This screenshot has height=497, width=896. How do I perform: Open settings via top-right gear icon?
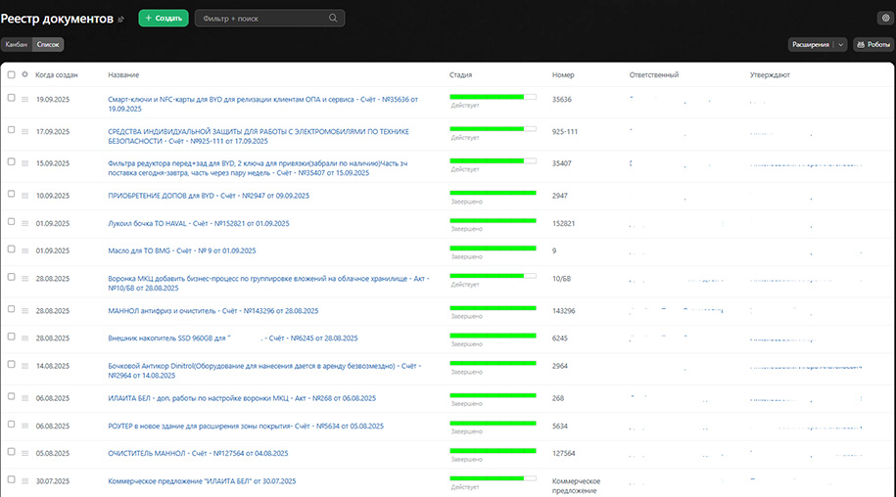coord(885,18)
